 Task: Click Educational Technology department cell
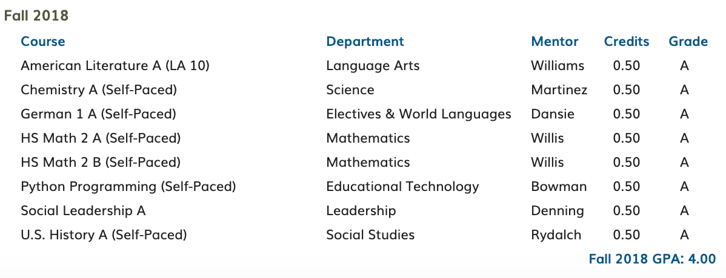point(402,187)
